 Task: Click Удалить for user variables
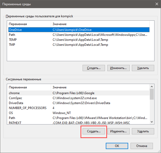pos(143,68)
